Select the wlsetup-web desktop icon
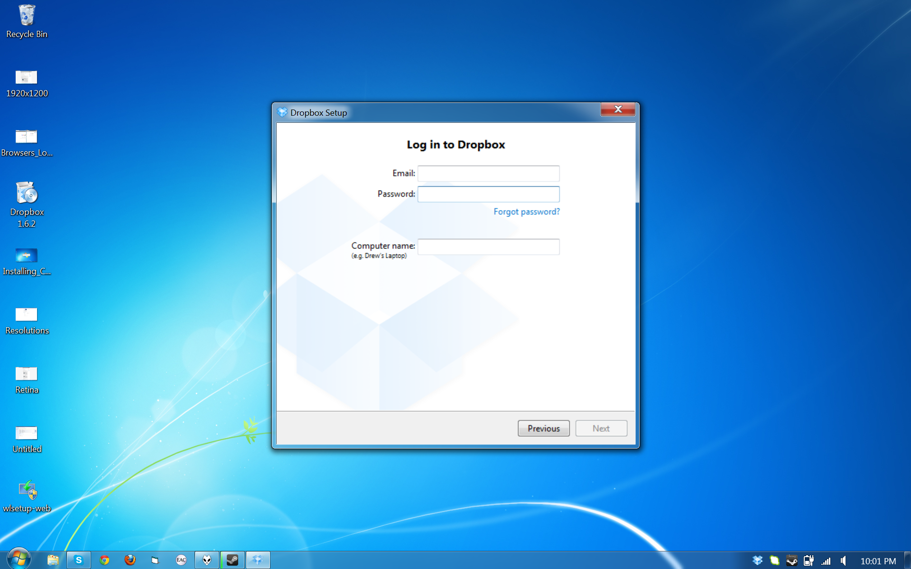The width and height of the screenshot is (911, 569). point(27,496)
